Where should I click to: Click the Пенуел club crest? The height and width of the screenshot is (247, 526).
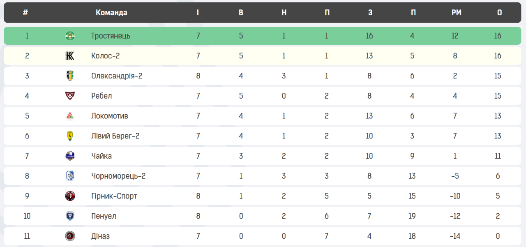click(70, 216)
